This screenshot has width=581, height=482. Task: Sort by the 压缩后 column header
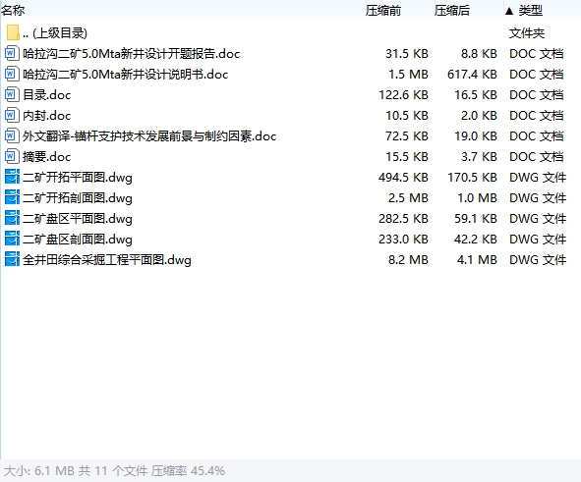pyautogui.click(x=452, y=11)
